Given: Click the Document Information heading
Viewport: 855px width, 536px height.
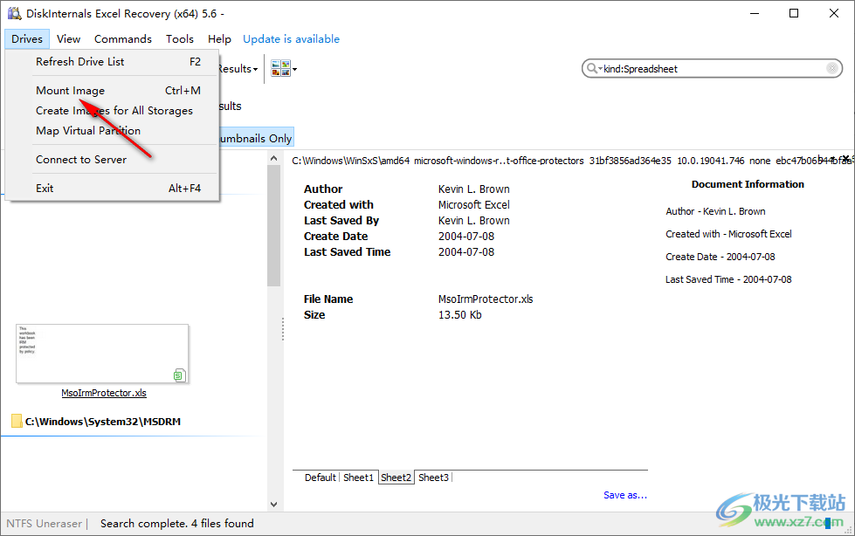Looking at the screenshot, I should (x=748, y=184).
